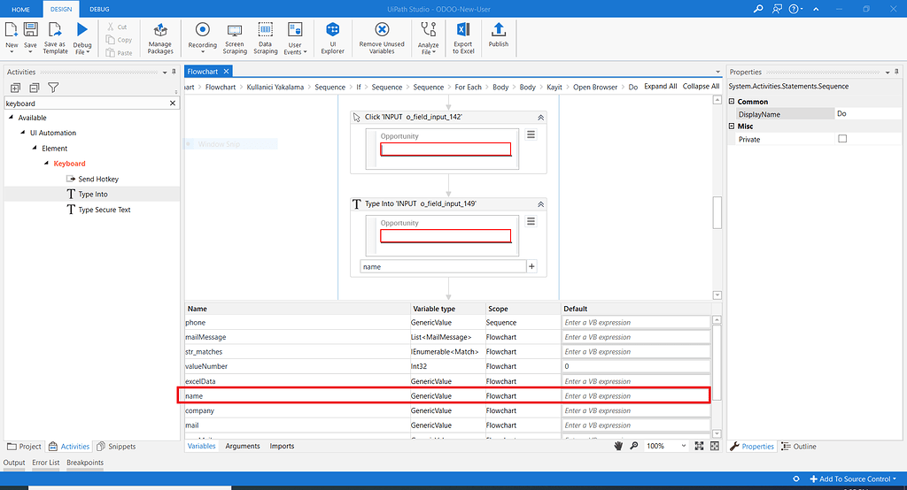Click the search magnifier in title bar
Image resolution: width=907 pixels, height=490 pixels.
[x=758, y=9]
